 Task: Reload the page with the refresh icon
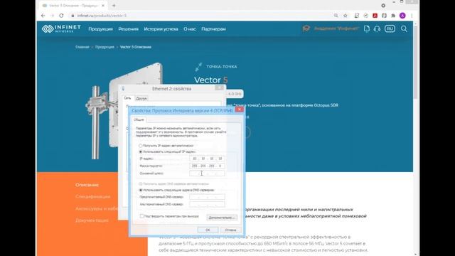coord(61,16)
